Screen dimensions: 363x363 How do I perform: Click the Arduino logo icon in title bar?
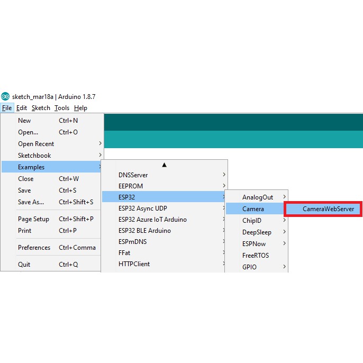coord(5,96)
